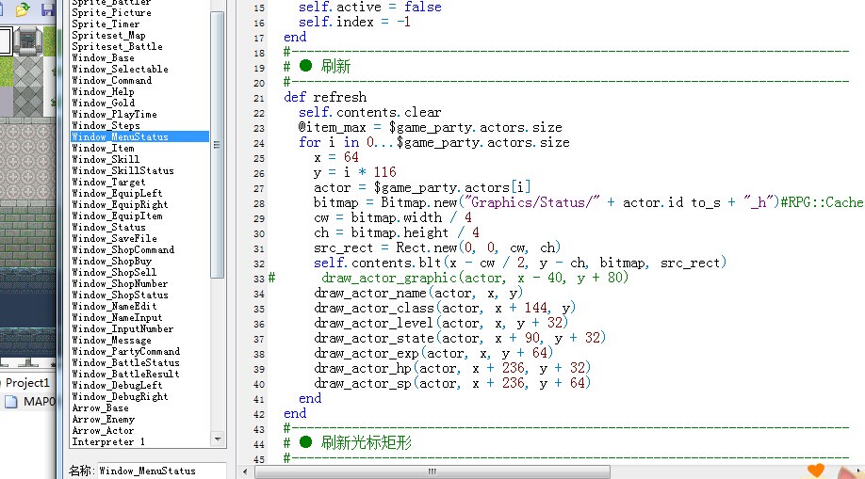Open the Window_ShopStatus script
The height and width of the screenshot is (479, 865).
tap(121, 295)
